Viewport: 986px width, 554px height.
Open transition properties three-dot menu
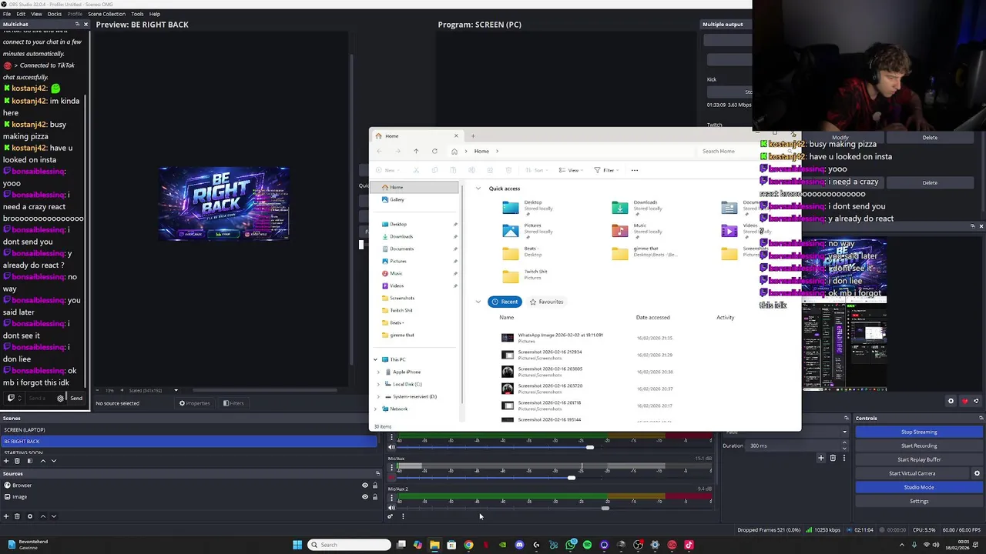point(843,458)
